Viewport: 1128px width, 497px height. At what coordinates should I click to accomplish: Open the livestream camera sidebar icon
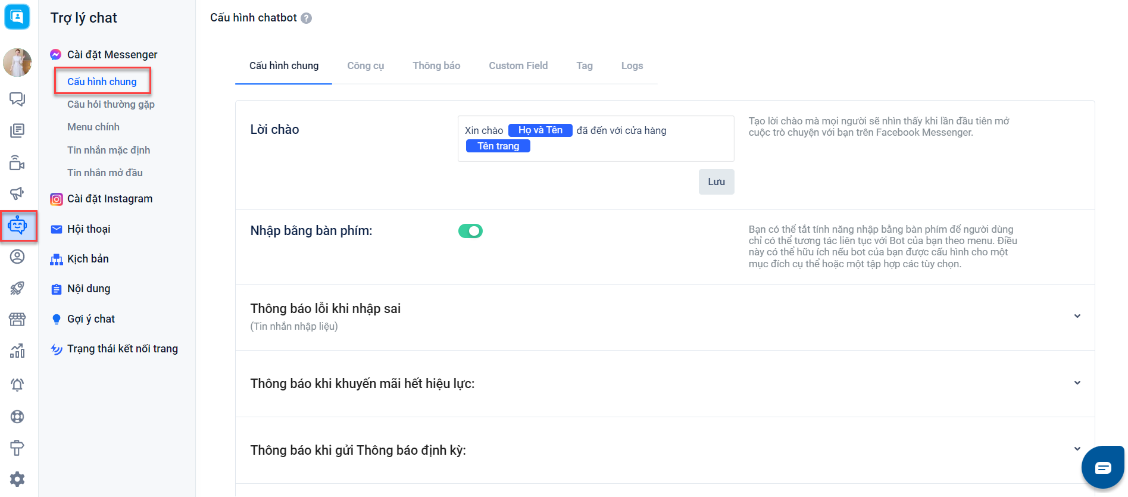[17, 162]
